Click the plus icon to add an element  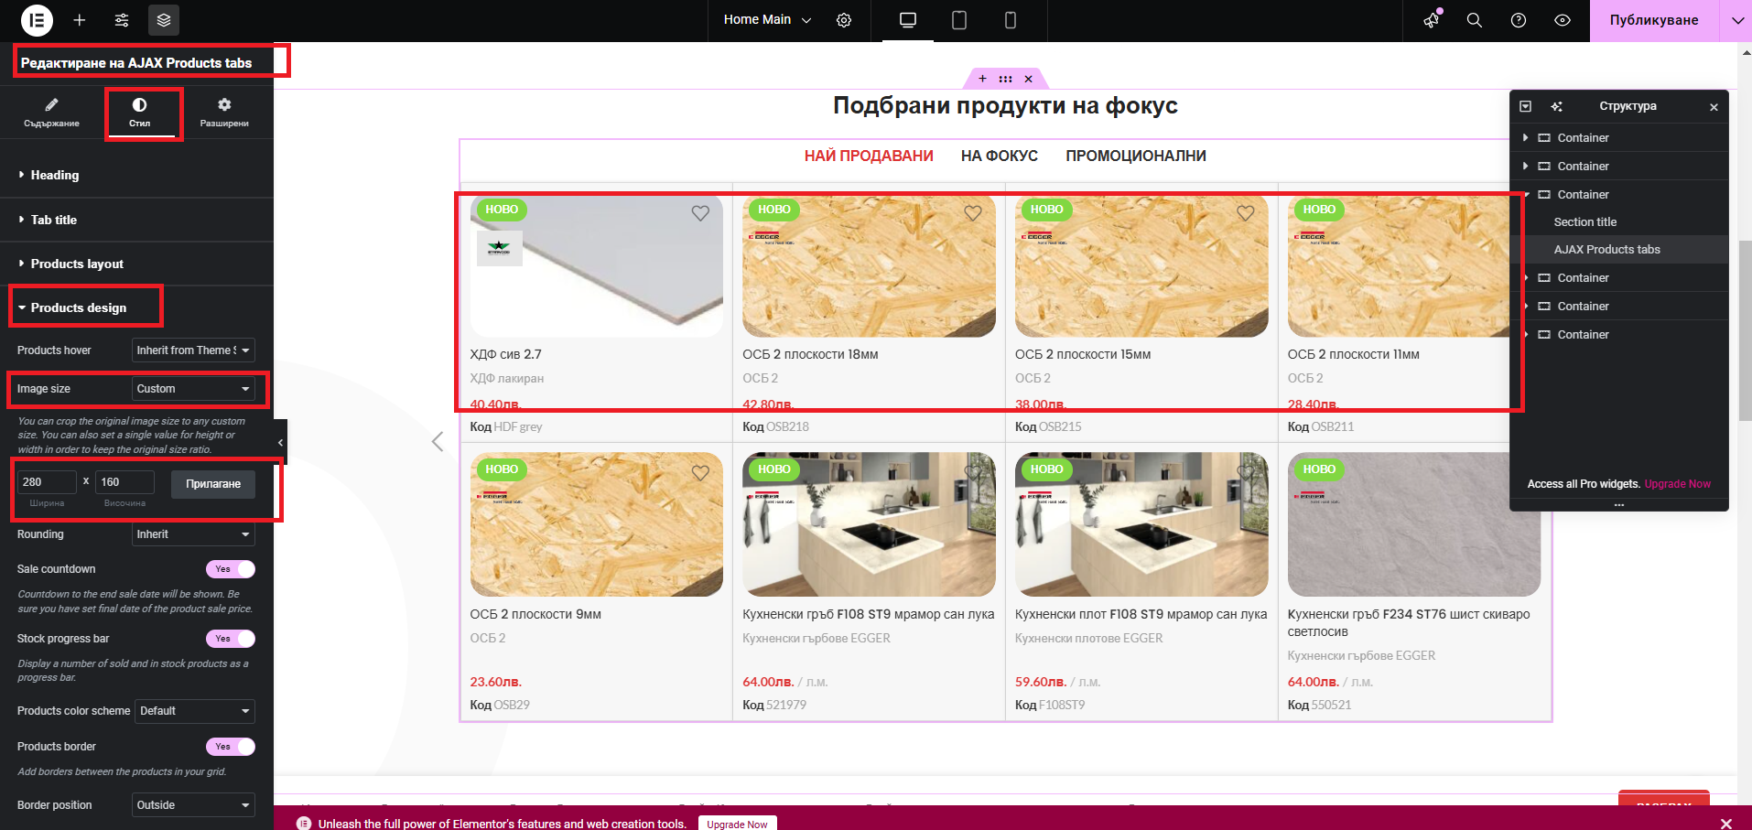point(80,20)
